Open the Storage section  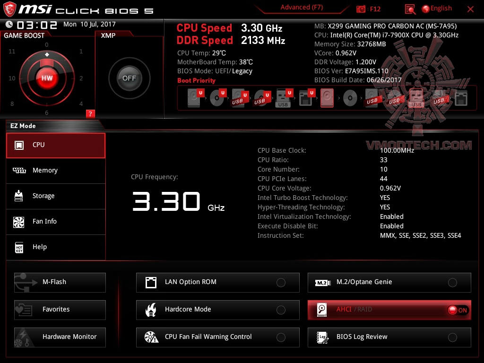click(56, 196)
